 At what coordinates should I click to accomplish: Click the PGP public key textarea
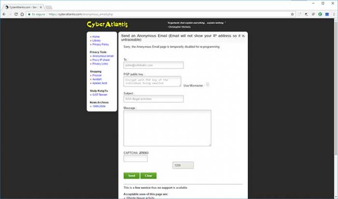click(x=152, y=81)
